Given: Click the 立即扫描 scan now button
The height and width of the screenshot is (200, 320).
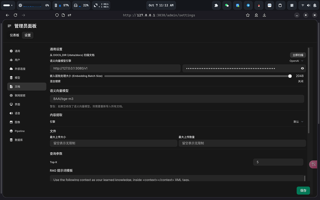Looking at the screenshot, I should pyautogui.click(x=298, y=55).
